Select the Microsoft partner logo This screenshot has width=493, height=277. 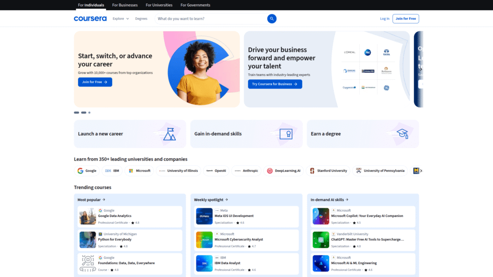click(139, 170)
